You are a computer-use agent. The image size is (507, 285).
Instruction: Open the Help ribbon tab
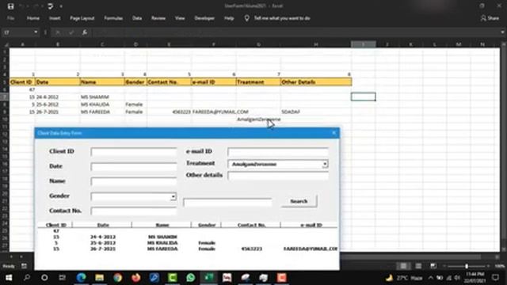tap(229, 18)
